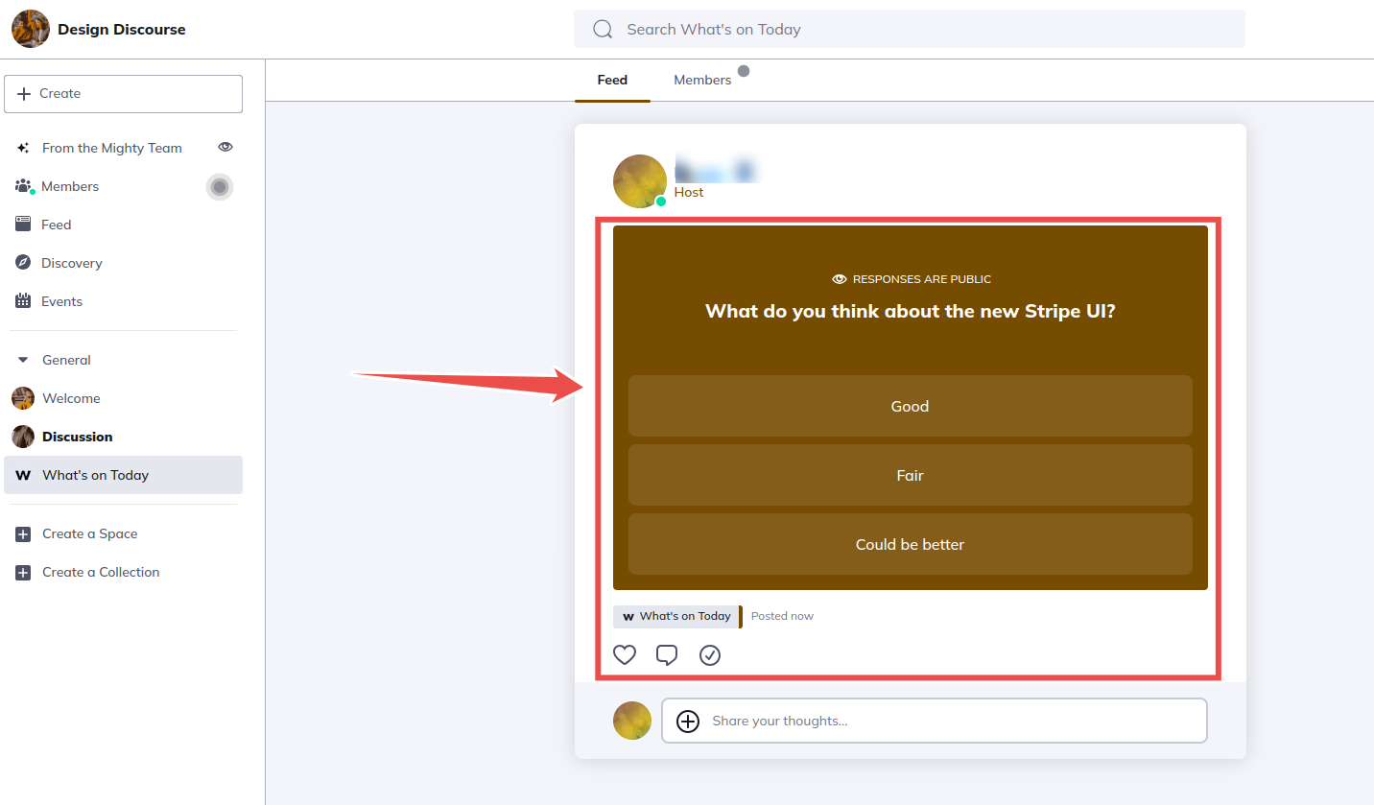Click the checkmark circle icon below the poll
Image resolution: width=1374 pixels, height=805 pixels.
[x=710, y=655]
